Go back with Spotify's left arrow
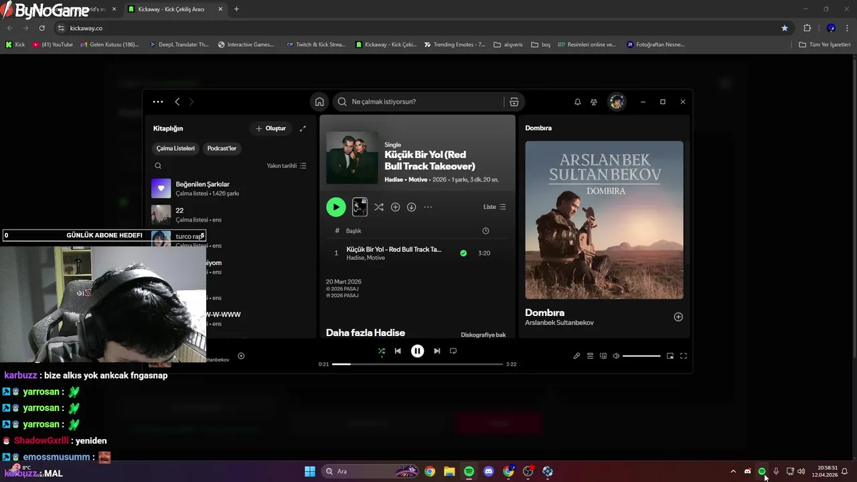Image resolution: width=857 pixels, height=482 pixels. [177, 102]
